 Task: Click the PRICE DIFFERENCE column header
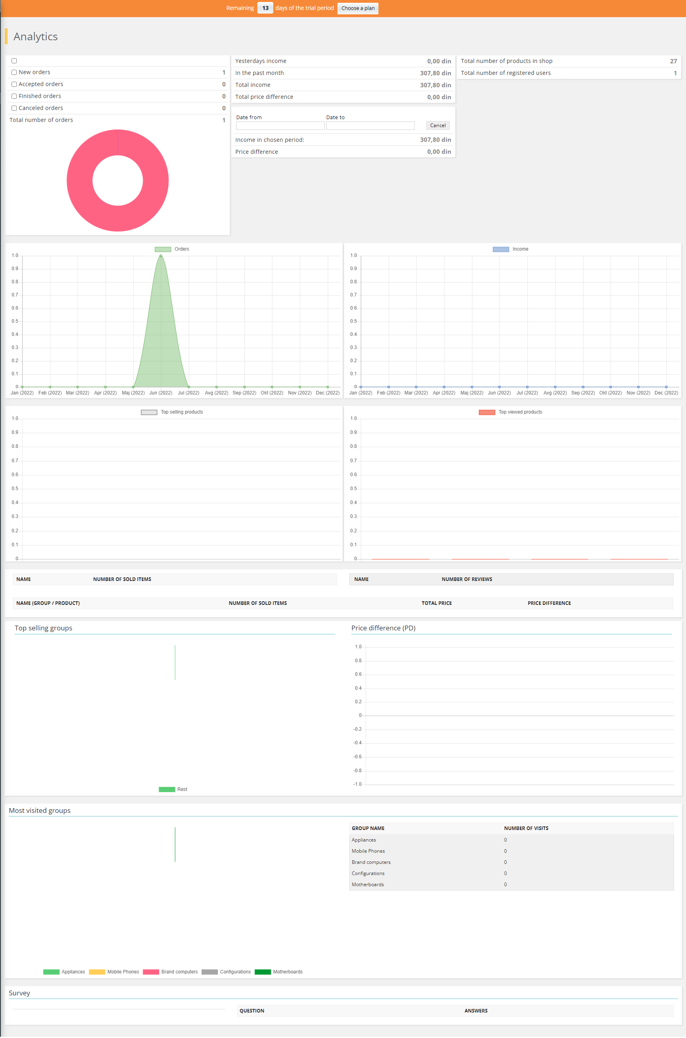click(x=549, y=603)
